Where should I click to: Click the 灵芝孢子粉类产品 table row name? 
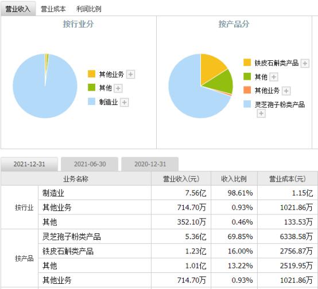tap(72, 236)
